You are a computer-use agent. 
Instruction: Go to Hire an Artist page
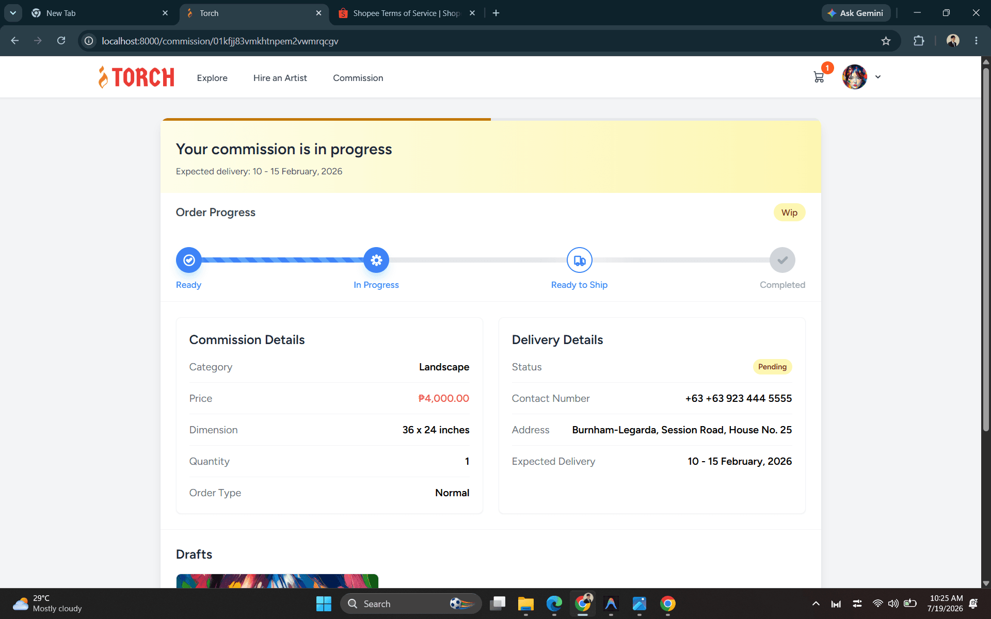(280, 78)
